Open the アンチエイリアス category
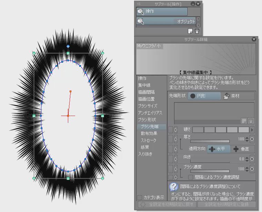The image size is (262, 212). click(150, 113)
